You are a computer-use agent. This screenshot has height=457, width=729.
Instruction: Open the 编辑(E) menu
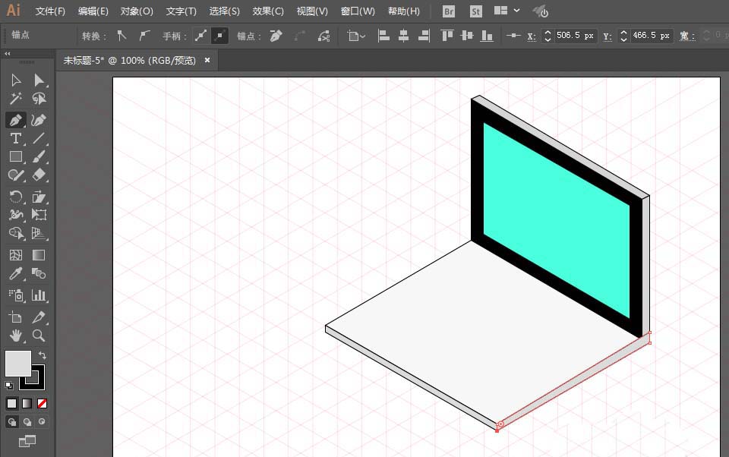tap(93, 11)
